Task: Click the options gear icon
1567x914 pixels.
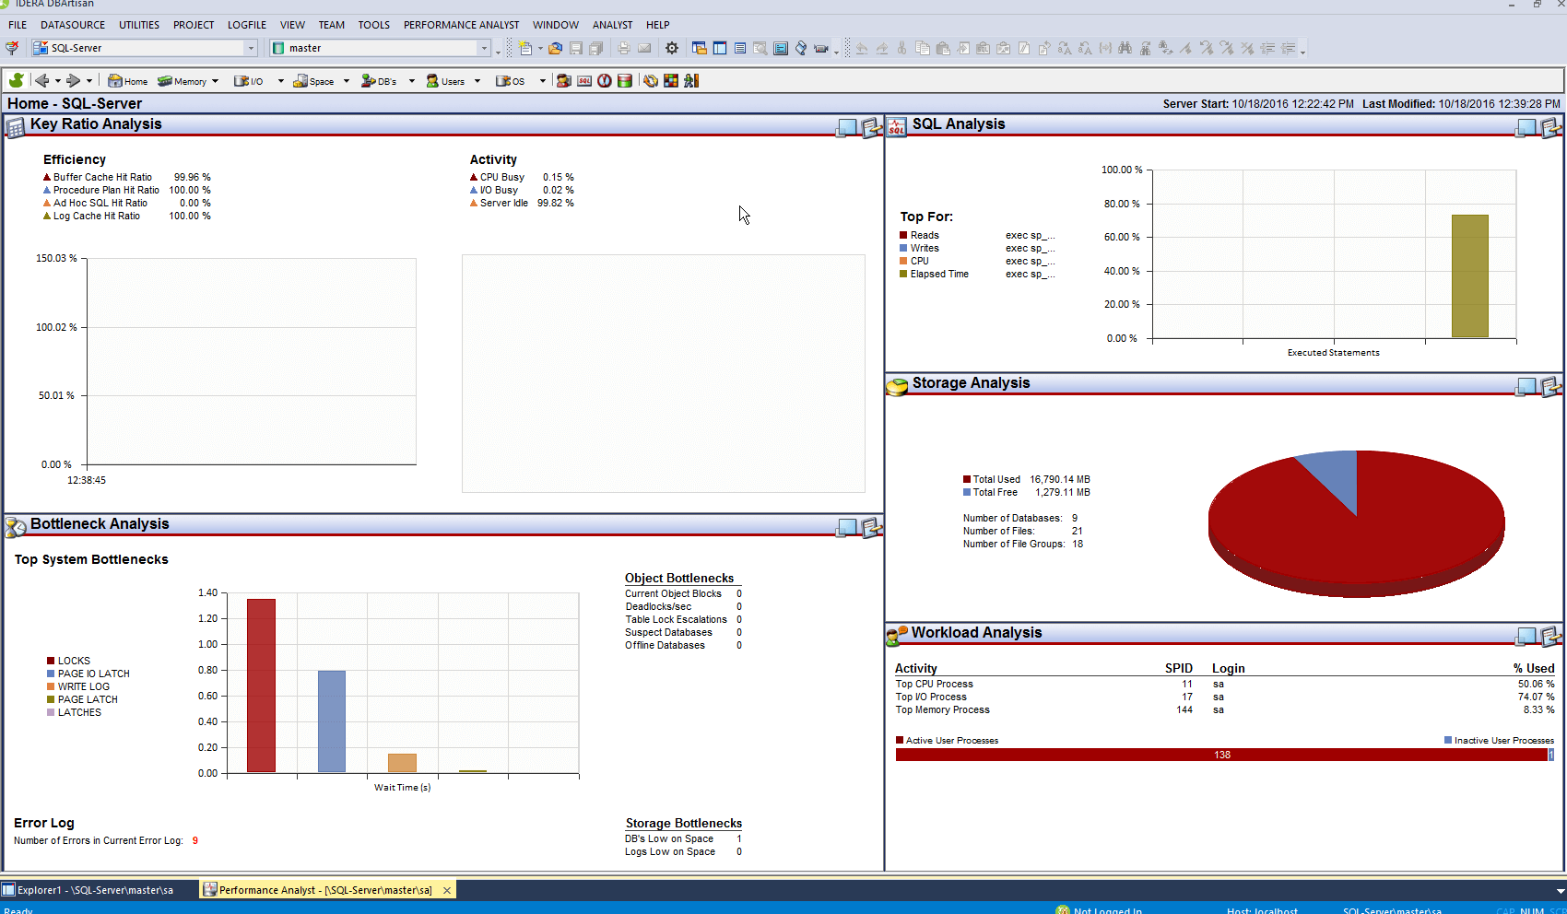Action: (672, 48)
